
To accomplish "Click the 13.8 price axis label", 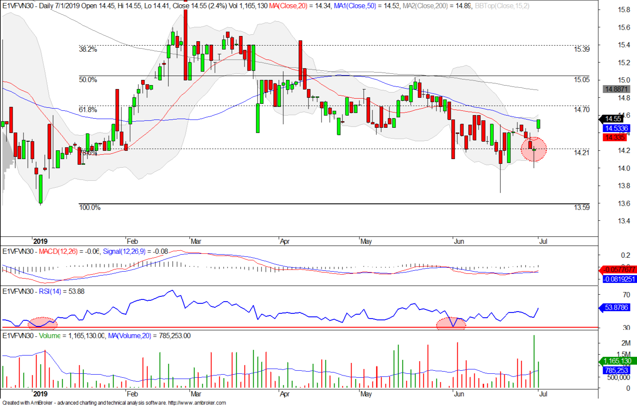I will tap(624, 186).
